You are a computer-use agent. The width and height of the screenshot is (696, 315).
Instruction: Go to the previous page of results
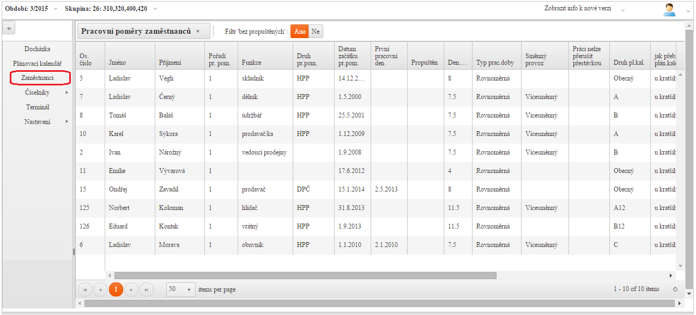click(100, 289)
